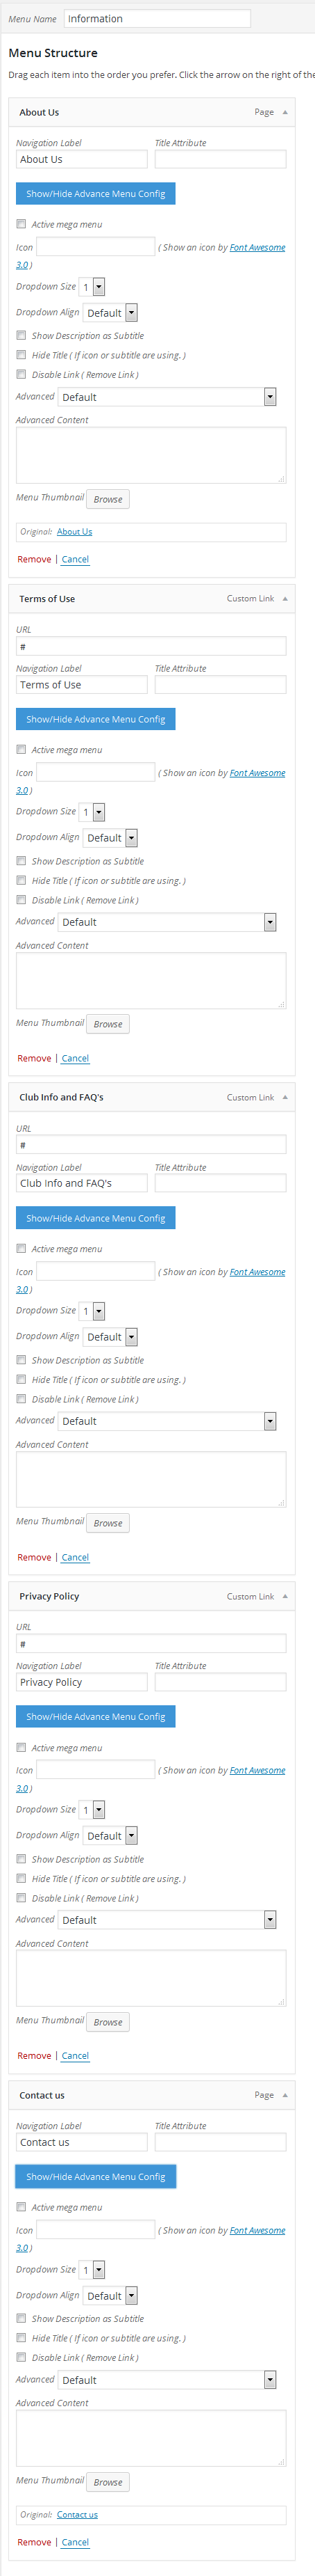Remove the About Us menu item
Screen dimensions: 315x2576
tap(34, 559)
